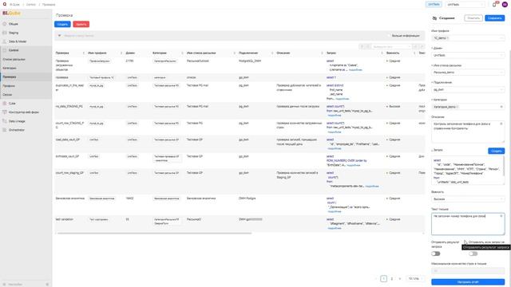Clear the Категории field selection

(x=501, y=107)
